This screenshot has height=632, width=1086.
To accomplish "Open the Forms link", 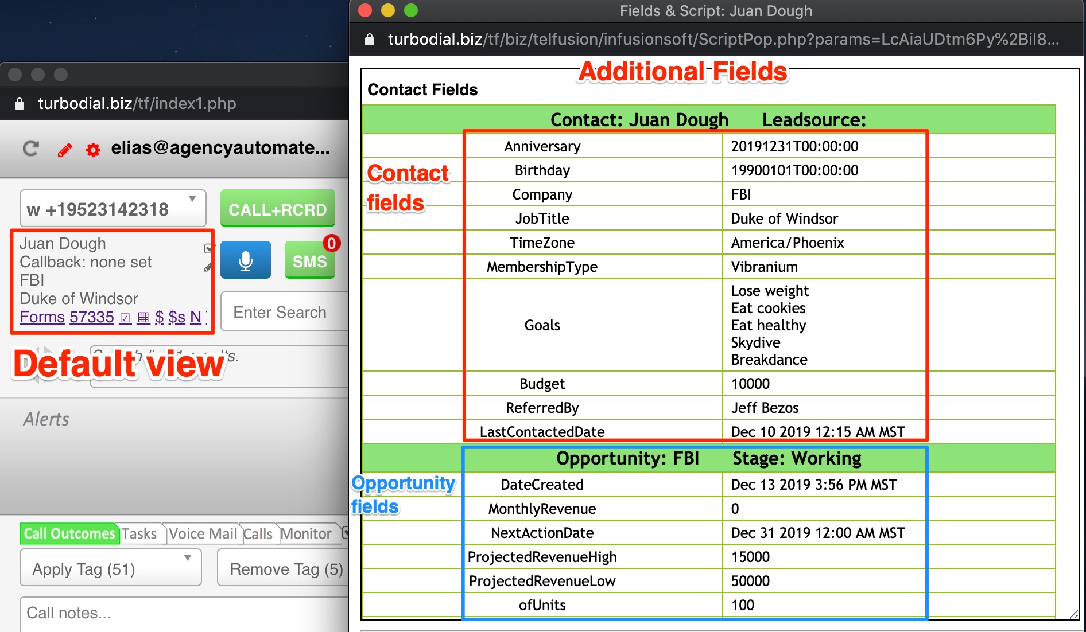I will click(x=42, y=317).
